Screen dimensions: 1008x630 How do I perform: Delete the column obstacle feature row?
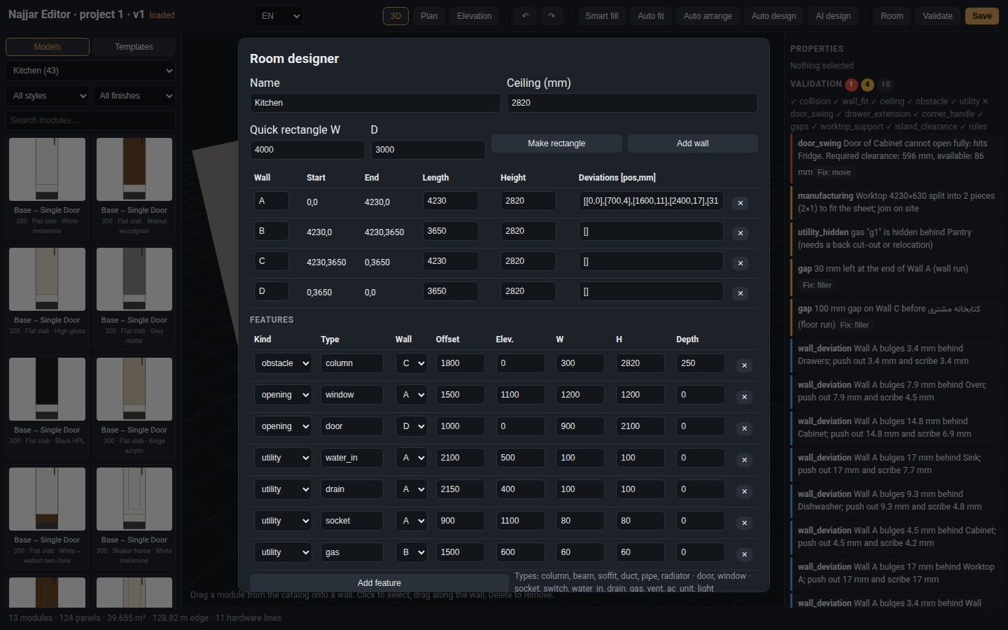[x=744, y=365]
